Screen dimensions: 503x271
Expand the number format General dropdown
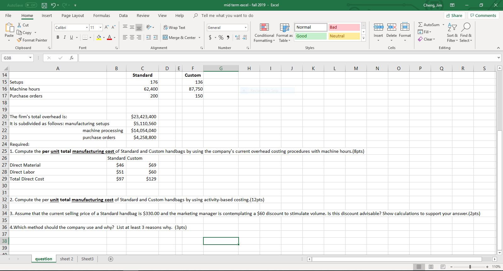click(246, 28)
